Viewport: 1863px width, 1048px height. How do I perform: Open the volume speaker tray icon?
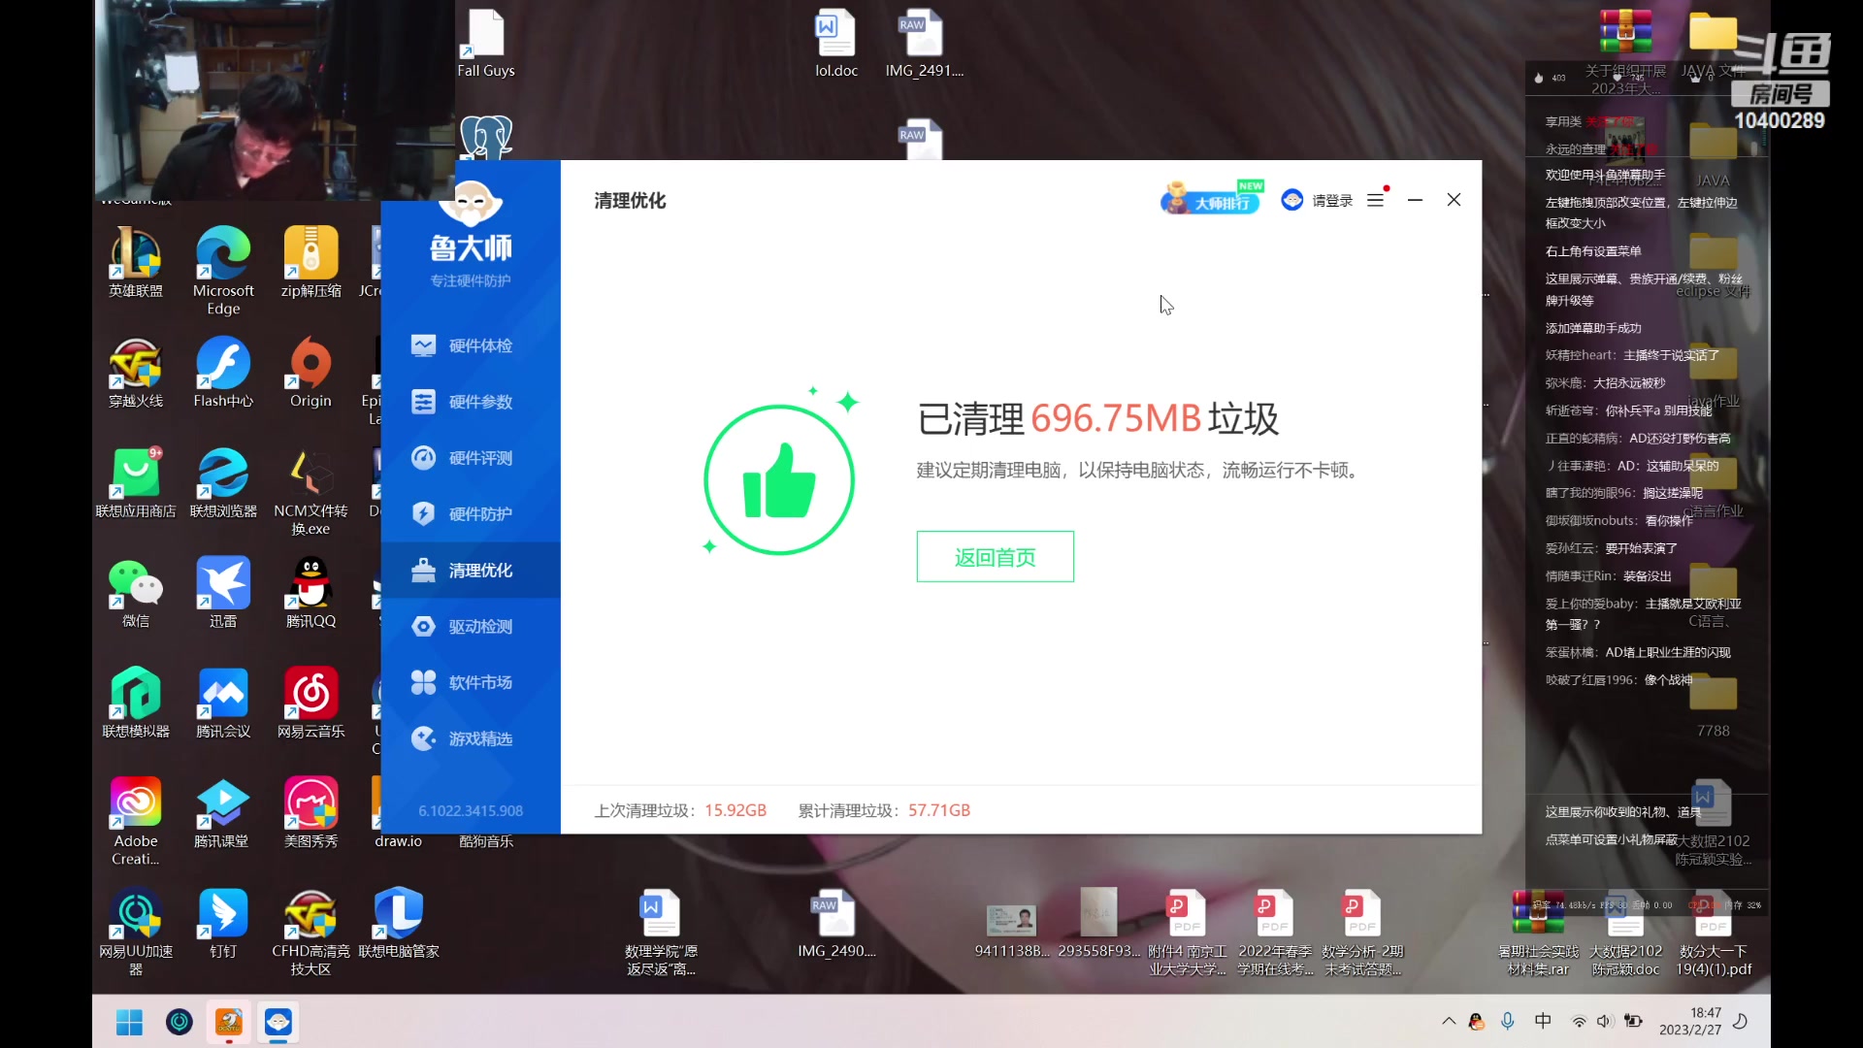(1605, 1021)
